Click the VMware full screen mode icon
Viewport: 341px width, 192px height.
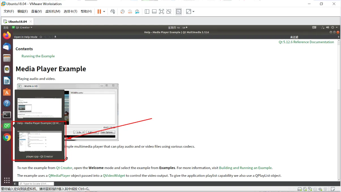162,12
